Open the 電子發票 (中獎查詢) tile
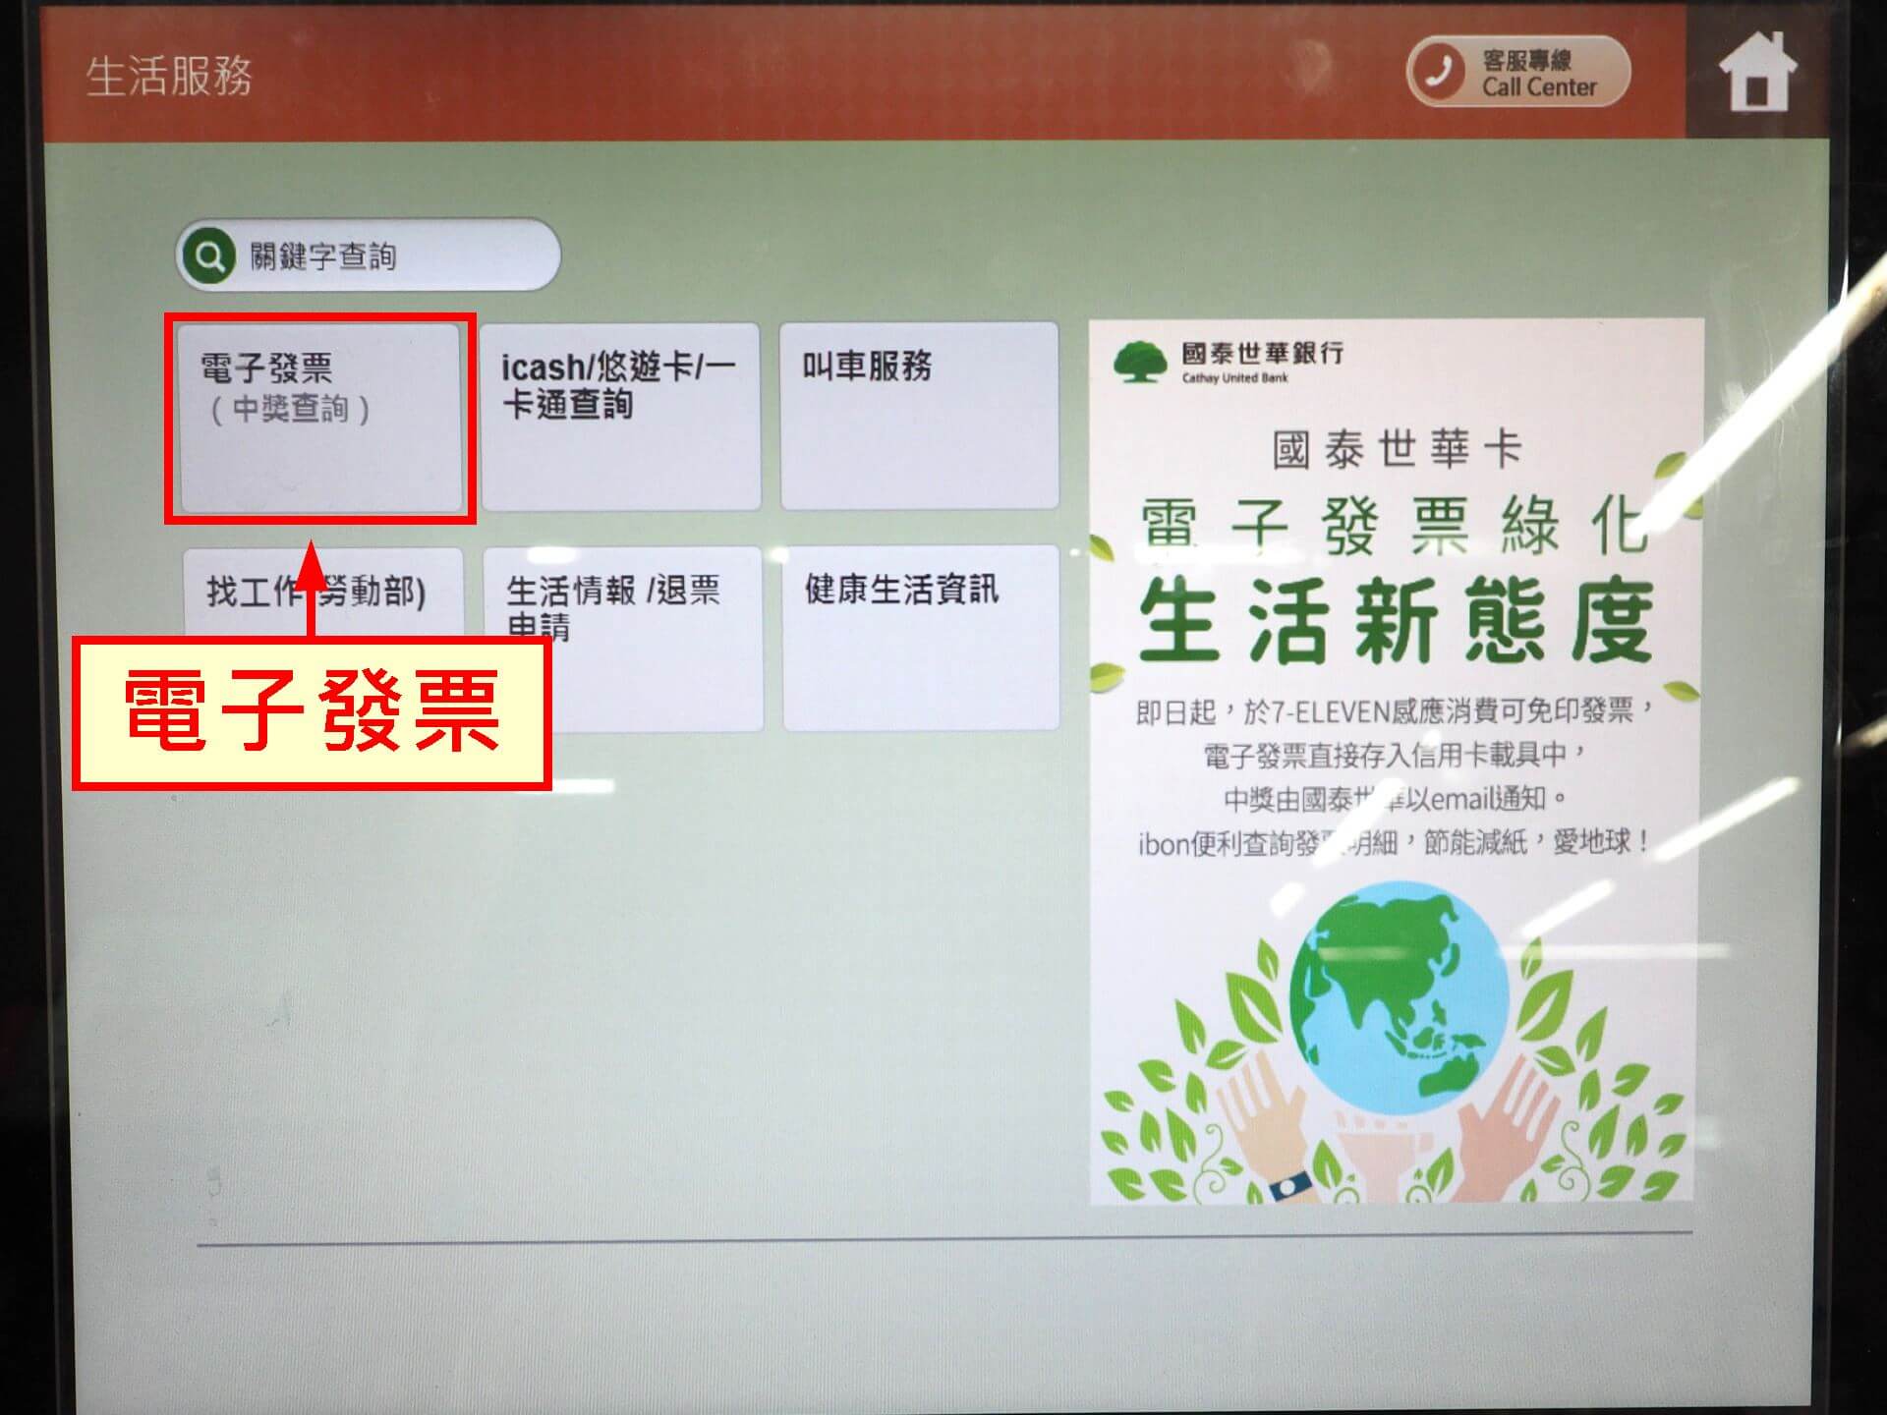Image resolution: width=1887 pixels, height=1415 pixels. 320,418
